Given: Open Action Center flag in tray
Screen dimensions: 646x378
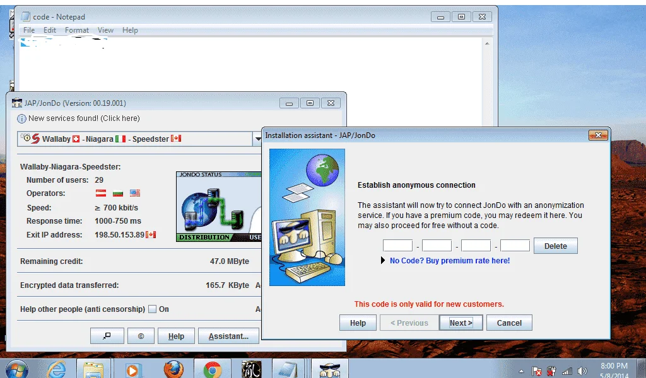Looking at the screenshot, I should [x=536, y=372].
